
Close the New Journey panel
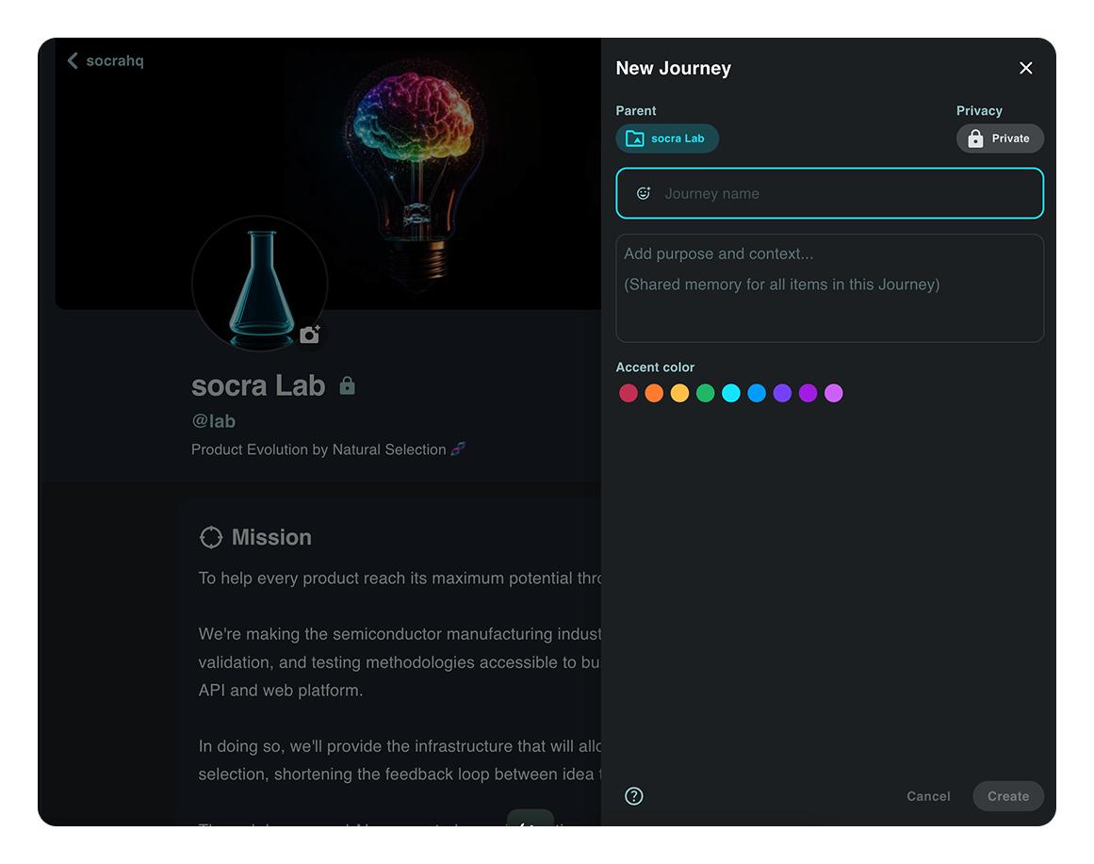(x=1026, y=68)
